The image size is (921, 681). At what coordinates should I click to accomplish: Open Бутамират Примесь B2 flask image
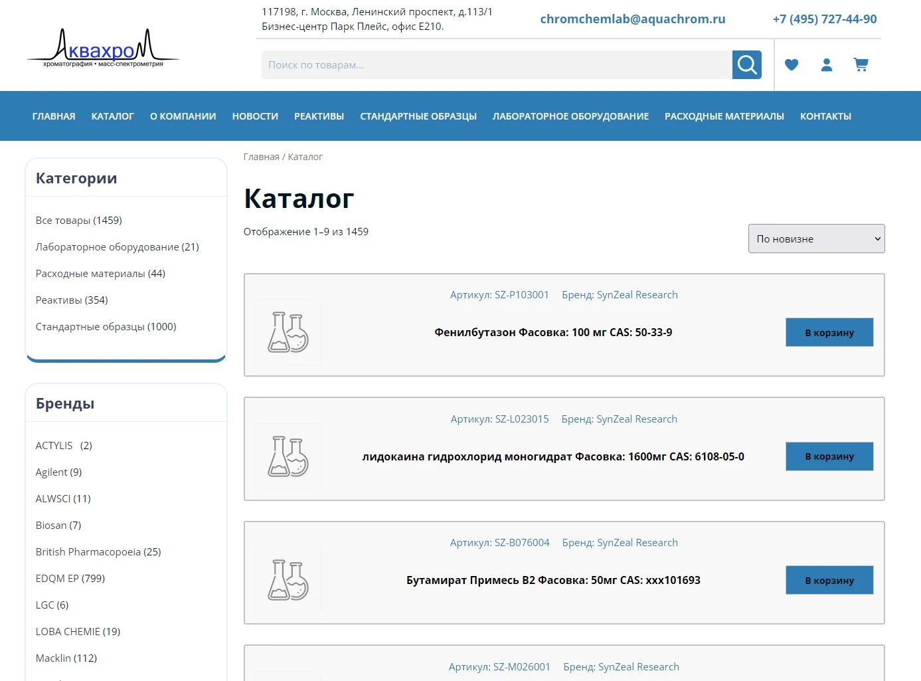tap(288, 580)
